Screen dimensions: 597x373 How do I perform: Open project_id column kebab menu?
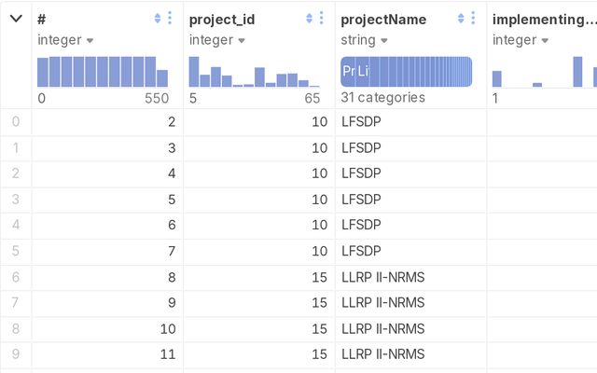pyautogui.click(x=322, y=19)
